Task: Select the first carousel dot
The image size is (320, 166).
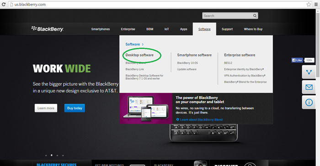Action: 46,156
